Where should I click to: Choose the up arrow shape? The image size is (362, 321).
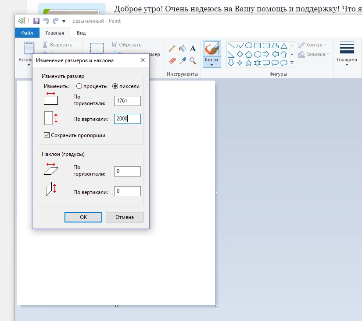point(284,54)
